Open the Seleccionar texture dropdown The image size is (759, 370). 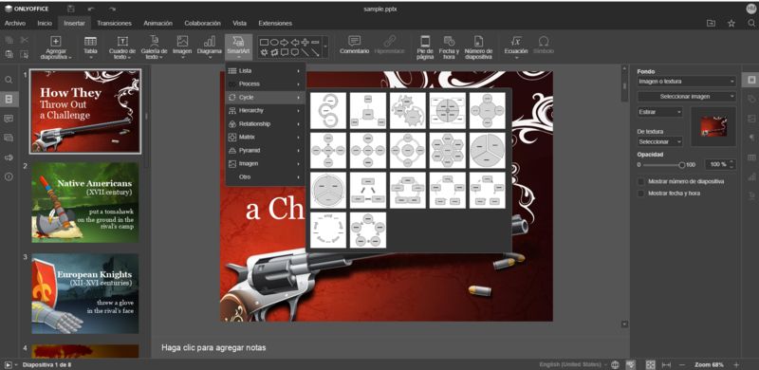pyautogui.click(x=659, y=142)
